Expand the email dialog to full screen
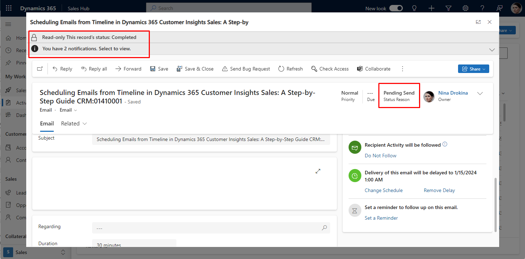 (x=478, y=22)
